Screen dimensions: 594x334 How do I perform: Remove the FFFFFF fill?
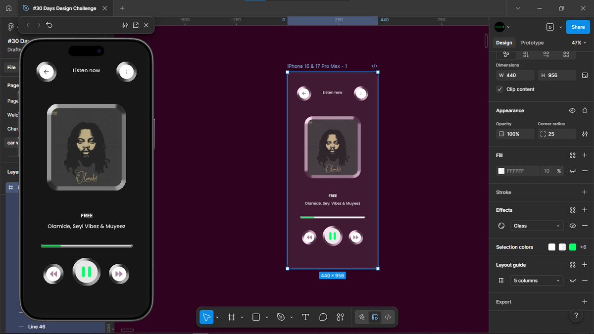tap(585, 171)
